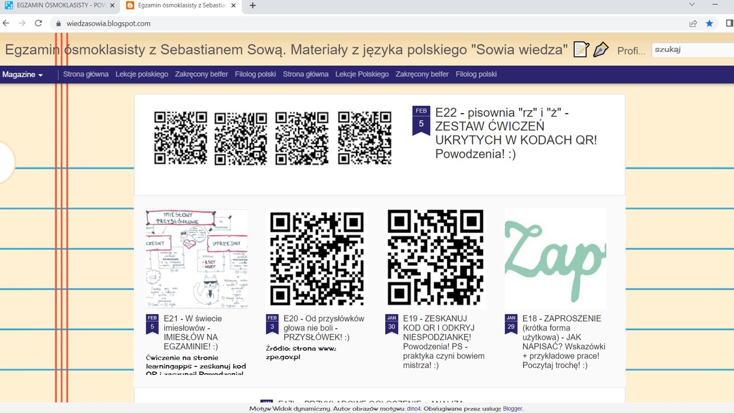Open second Zakręcony belfer menu item

(422, 75)
